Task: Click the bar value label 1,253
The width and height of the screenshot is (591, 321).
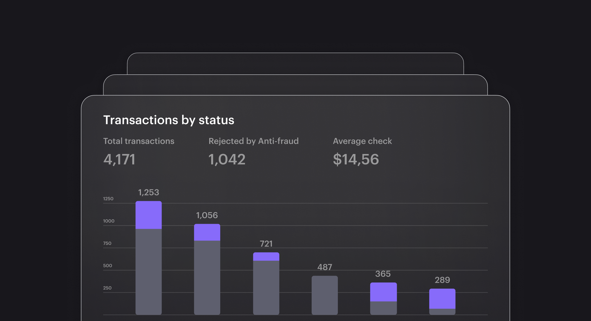Action: [149, 192]
